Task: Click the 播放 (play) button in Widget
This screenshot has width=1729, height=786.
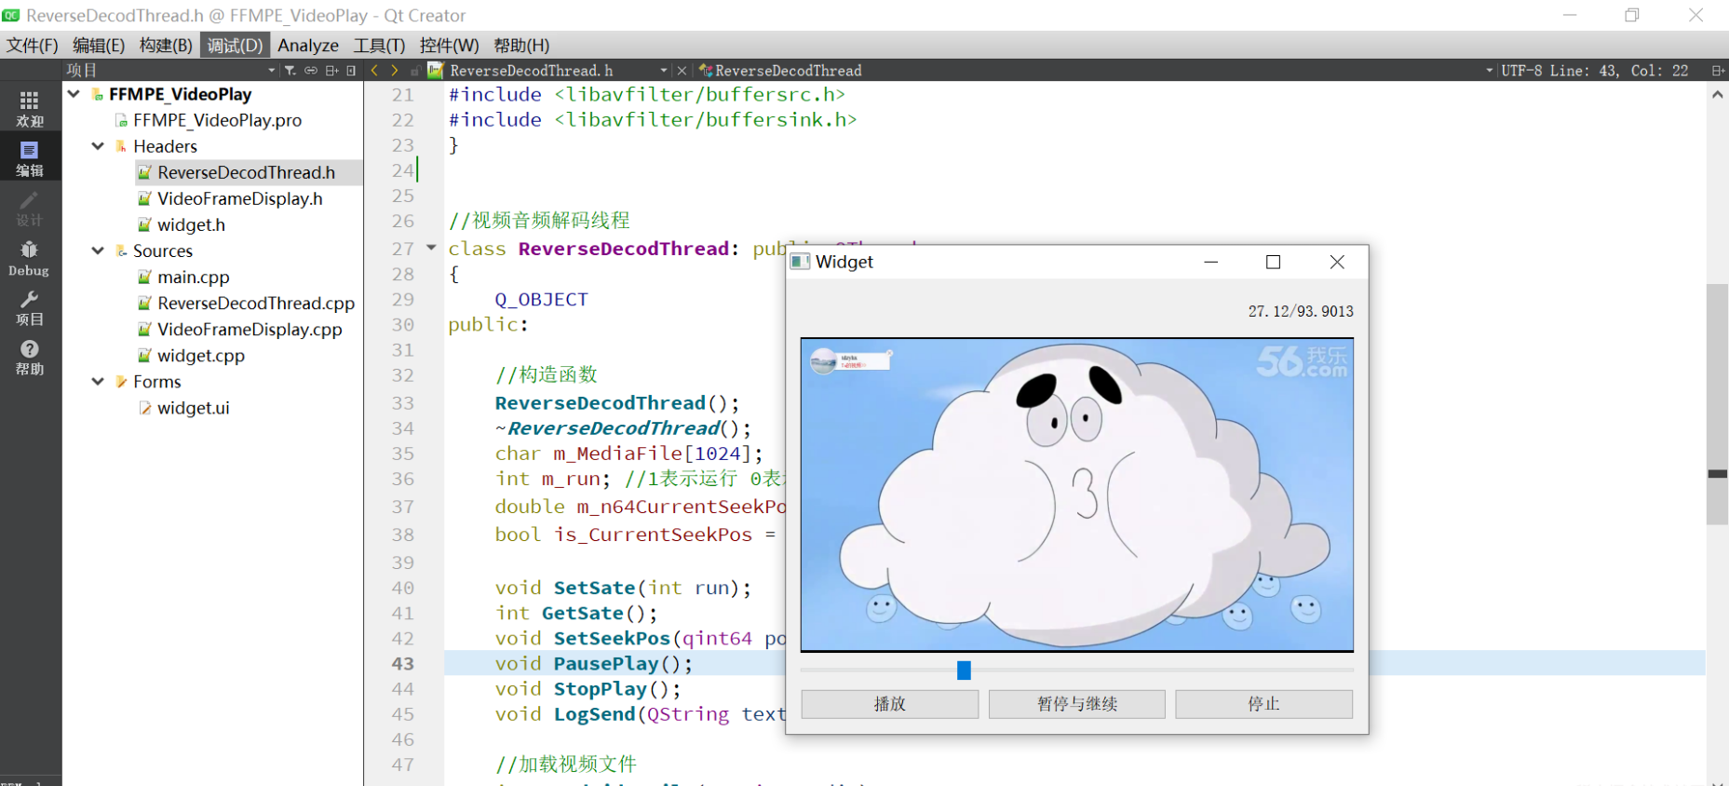Action: point(890,704)
